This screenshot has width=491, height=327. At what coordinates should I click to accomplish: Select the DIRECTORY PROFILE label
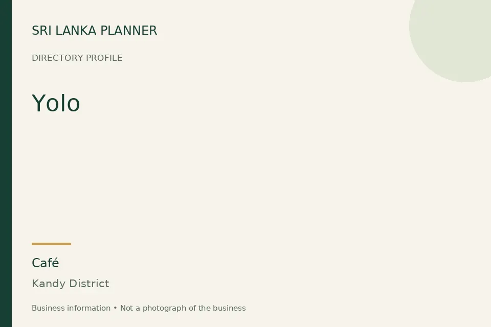77,58
